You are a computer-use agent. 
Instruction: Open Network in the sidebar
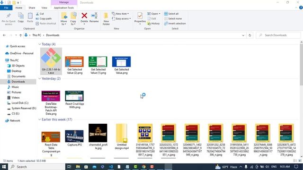pyautogui.click(x=15, y=121)
